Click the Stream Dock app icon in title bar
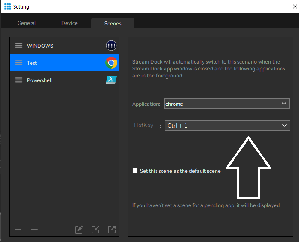This screenshot has height=242, width=299. point(8,6)
